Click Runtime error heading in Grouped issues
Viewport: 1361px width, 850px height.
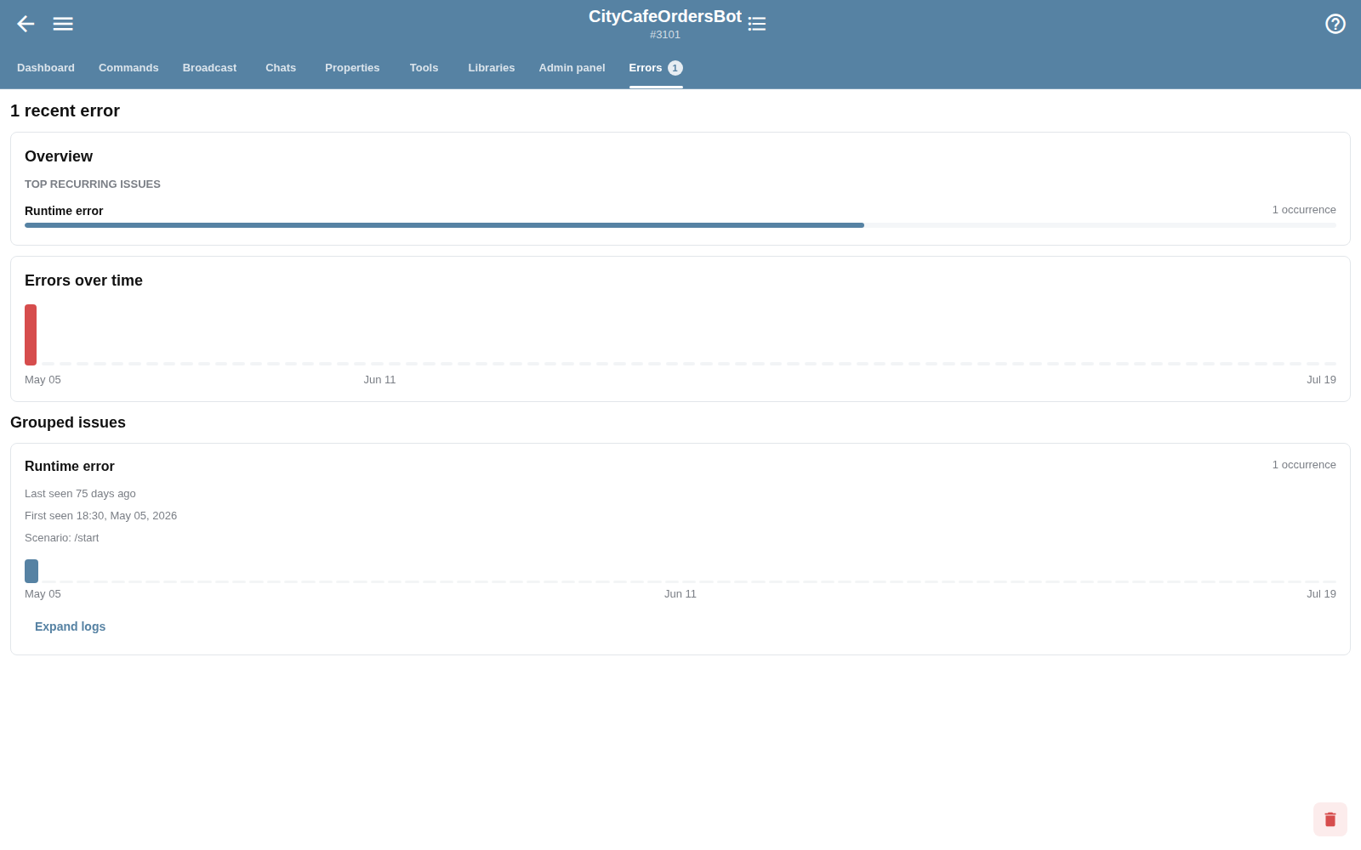tap(70, 466)
